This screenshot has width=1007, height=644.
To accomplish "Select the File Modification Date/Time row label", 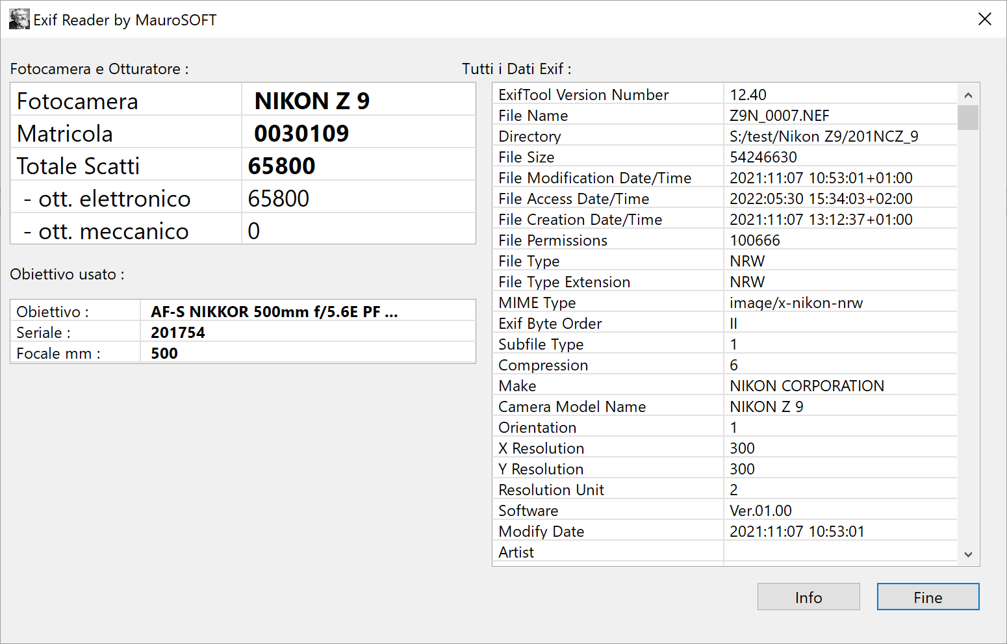I will 595,178.
